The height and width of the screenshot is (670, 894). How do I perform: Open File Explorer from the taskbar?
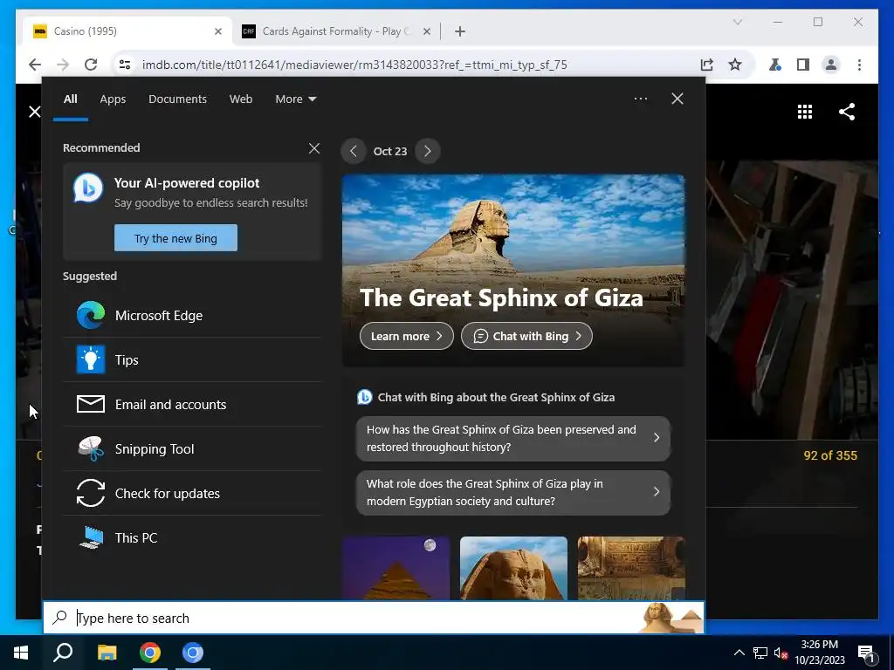pos(107,653)
